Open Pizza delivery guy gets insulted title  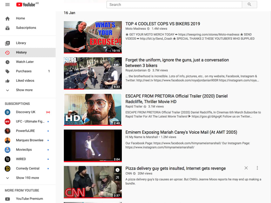pos(175,168)
